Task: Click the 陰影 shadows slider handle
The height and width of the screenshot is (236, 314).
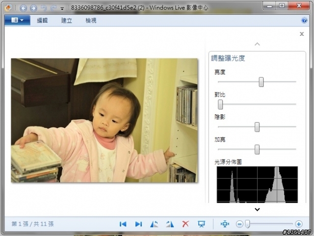Action: [257, 127]
